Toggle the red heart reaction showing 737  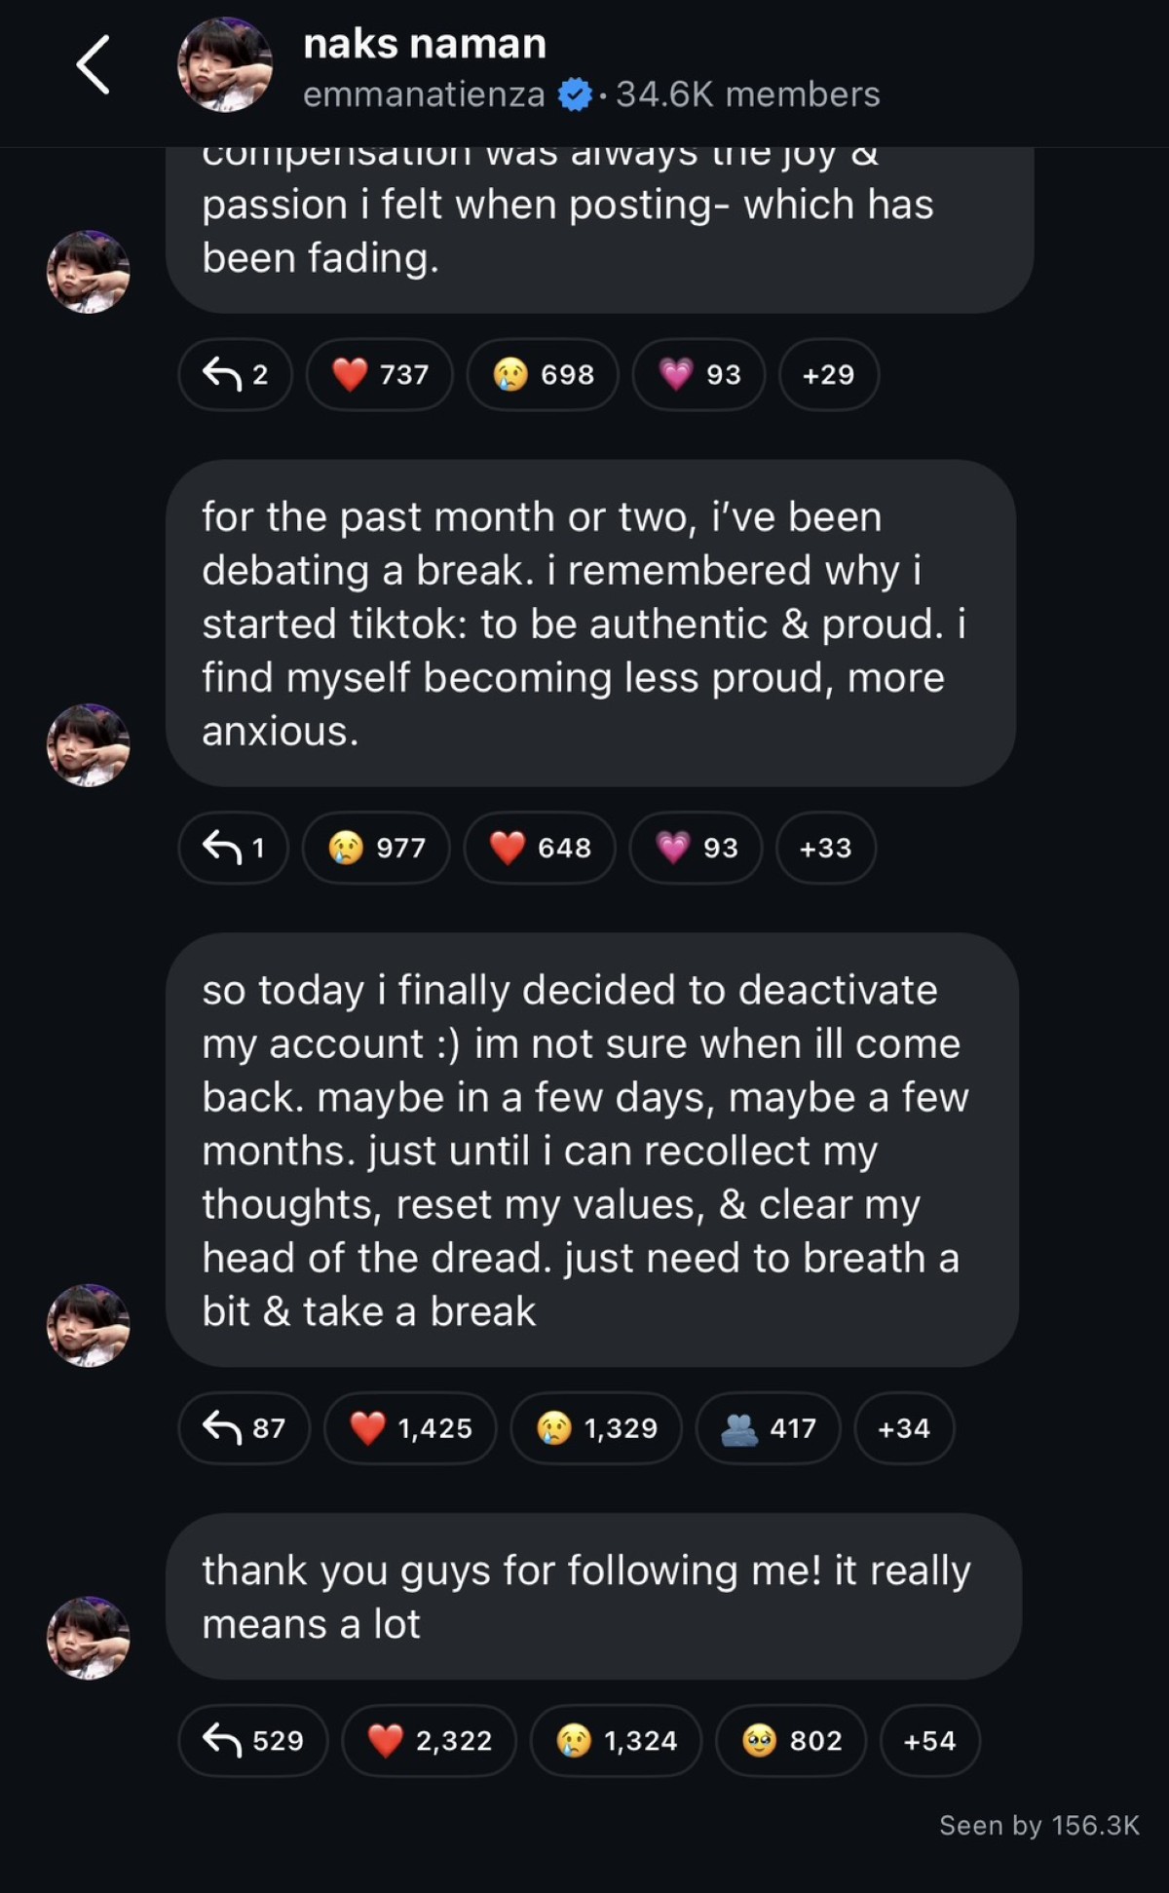pyautogui.click(x=380, y=374)
